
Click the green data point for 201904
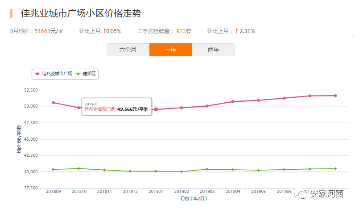click(x=233, y=170)
